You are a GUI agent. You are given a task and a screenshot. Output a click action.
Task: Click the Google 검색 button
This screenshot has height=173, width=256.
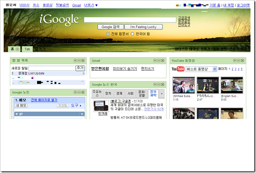[x=110, y=27]
